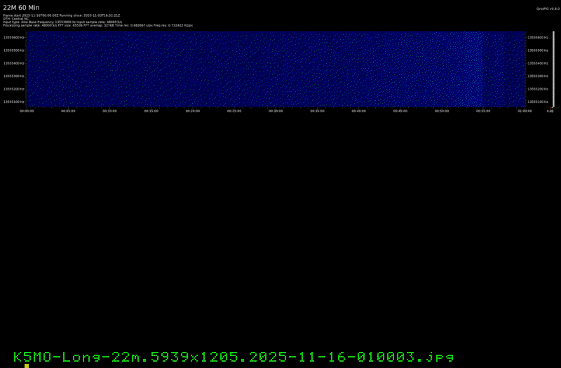This screenshot has height=368, width=561.
Task: Click the 13555600 Hz label on left axis
Action: (x=14, y=38)
